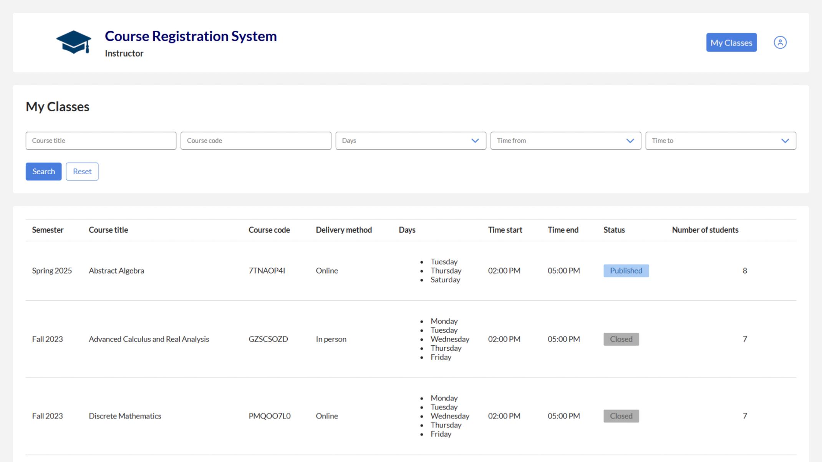The width and height of the screenshot is (822, 462).
Task: Click the Reset button
Action: tap(82, 172)
